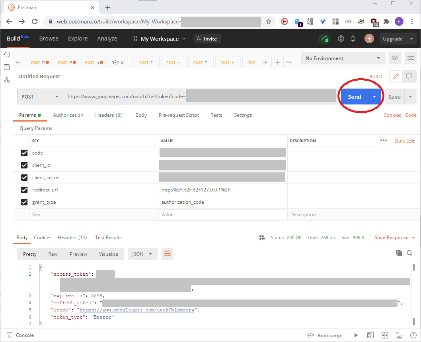The width and height of the screenshot is (421, 342).
Task: Open the No Environment dropdown
Action: point(343,58)
